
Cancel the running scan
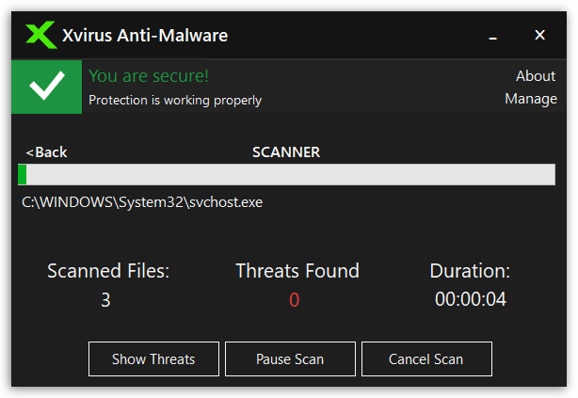click(426, 358)
